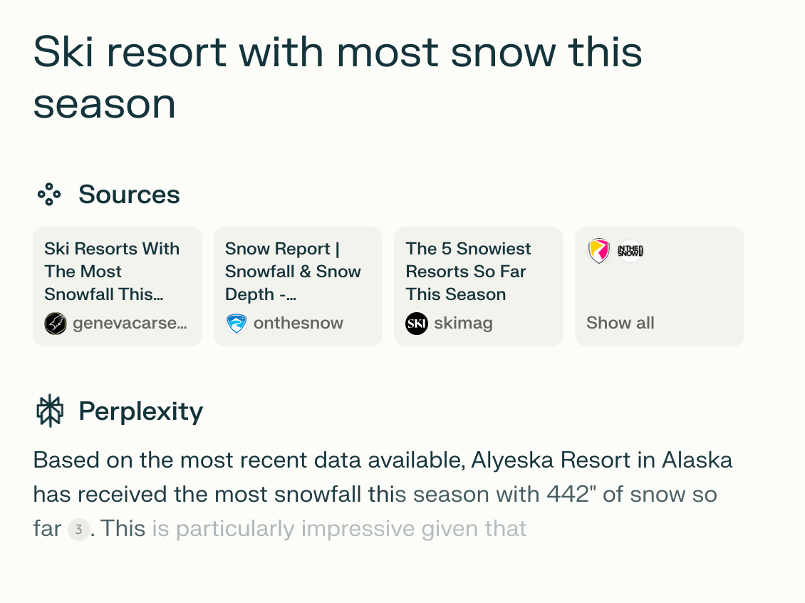This screenshot has height=603, width=805.
Task: Click the query title Ski resort with most snow
Action: tap(338, 77)
